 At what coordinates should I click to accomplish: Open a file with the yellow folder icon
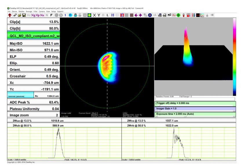19,15
